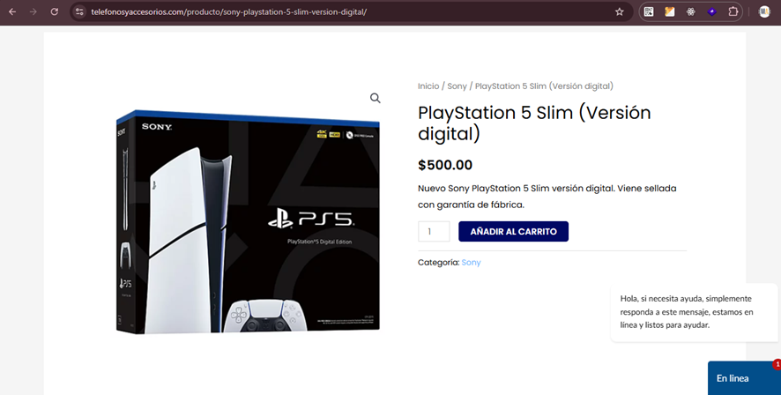Open the En linea chat widget
This screenshot has height=395, width=781.
pos(744,378)
